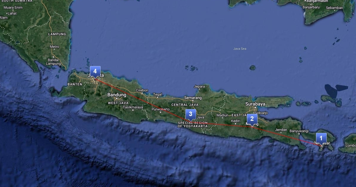Open map marker number 3 over Yogyakarta
The height and width of the screenshot is (187, 356).
point(190,114)
